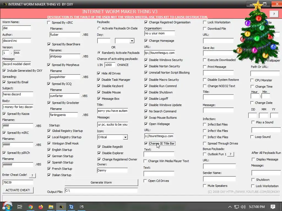282x211 pixels.
Task: Open the notification center icon
Action: pyautogui.click(x=273, y=207)
